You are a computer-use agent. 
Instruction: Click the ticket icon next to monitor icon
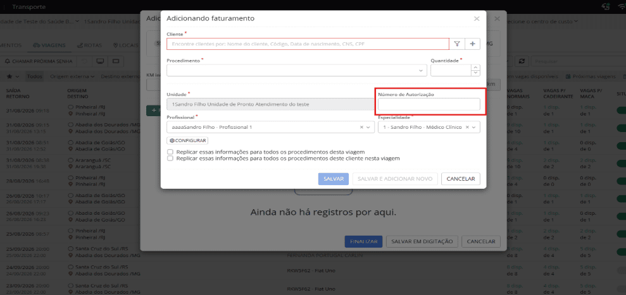116,61
